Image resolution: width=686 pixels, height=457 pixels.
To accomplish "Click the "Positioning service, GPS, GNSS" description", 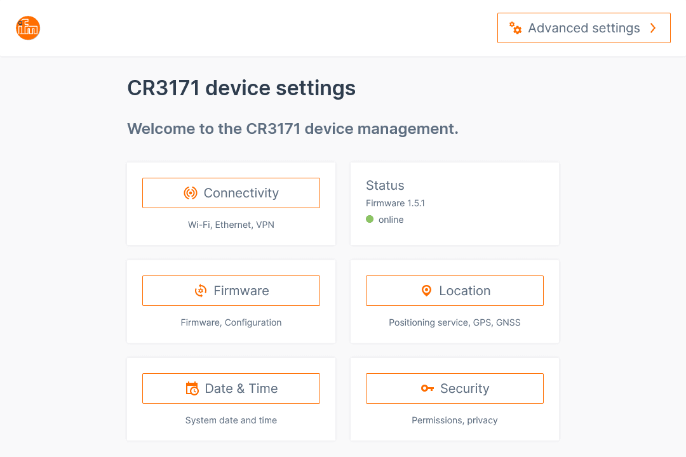I will click(x=455, y=322).
